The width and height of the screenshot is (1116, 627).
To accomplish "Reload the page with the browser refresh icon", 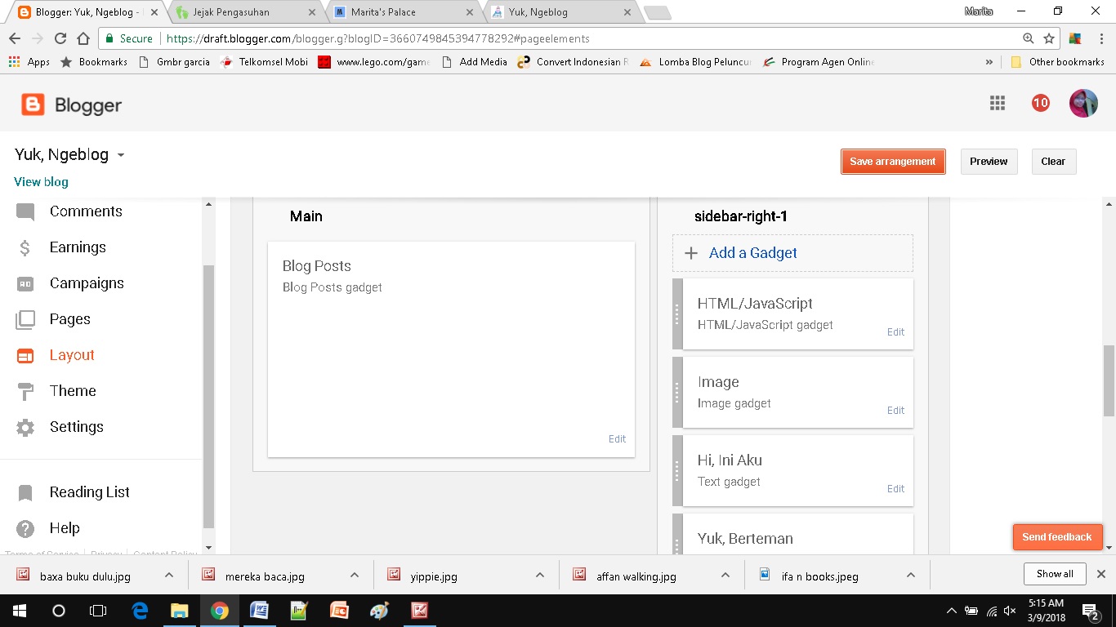I will coord(60,38).
